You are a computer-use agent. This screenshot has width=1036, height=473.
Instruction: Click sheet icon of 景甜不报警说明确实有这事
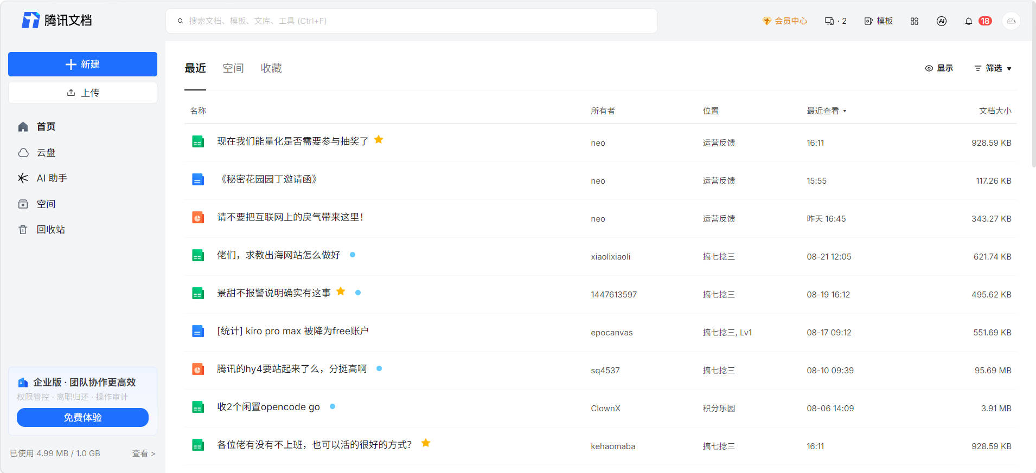coord(198,293)
